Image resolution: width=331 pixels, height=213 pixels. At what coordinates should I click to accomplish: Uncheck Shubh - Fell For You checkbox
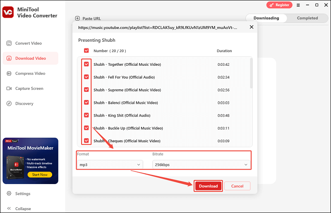[86, 77]
